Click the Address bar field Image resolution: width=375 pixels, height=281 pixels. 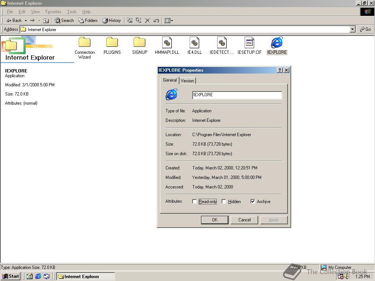point(185,29)
